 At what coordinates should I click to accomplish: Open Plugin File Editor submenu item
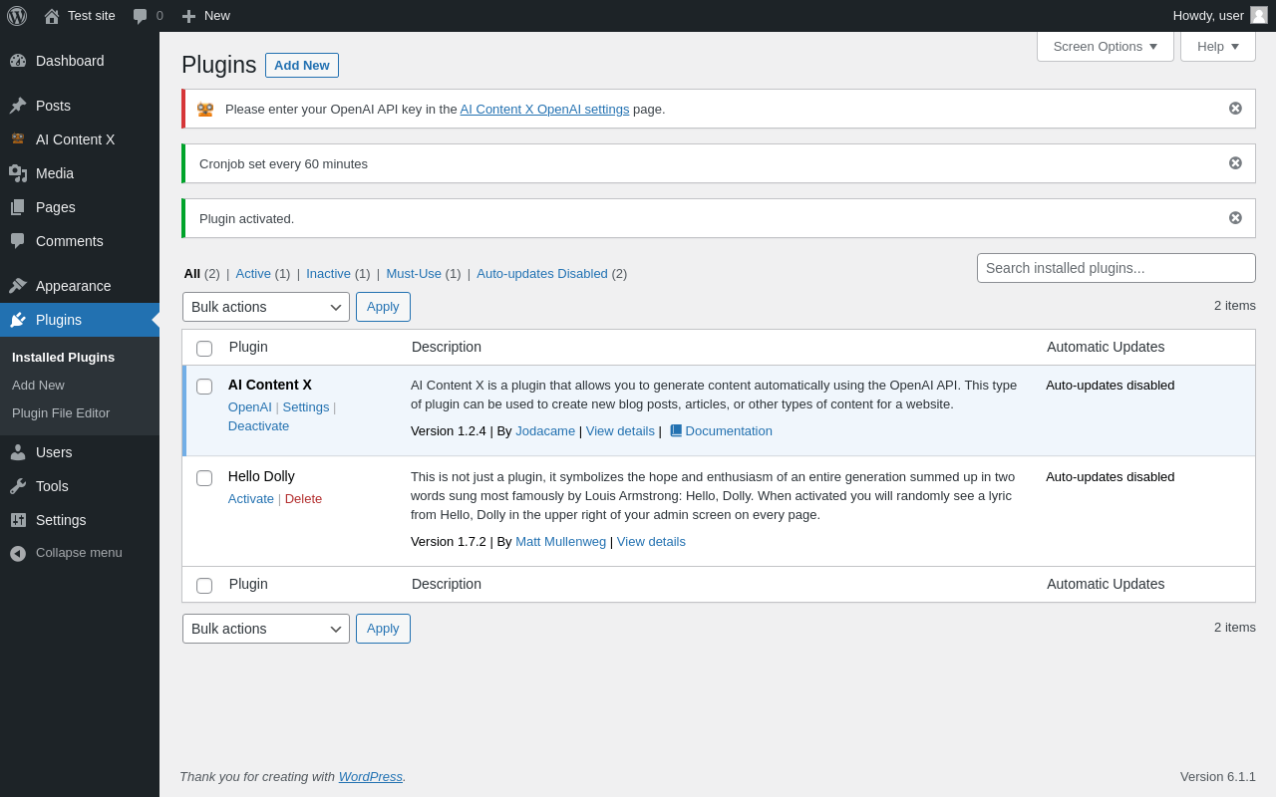tap(61, 412)
